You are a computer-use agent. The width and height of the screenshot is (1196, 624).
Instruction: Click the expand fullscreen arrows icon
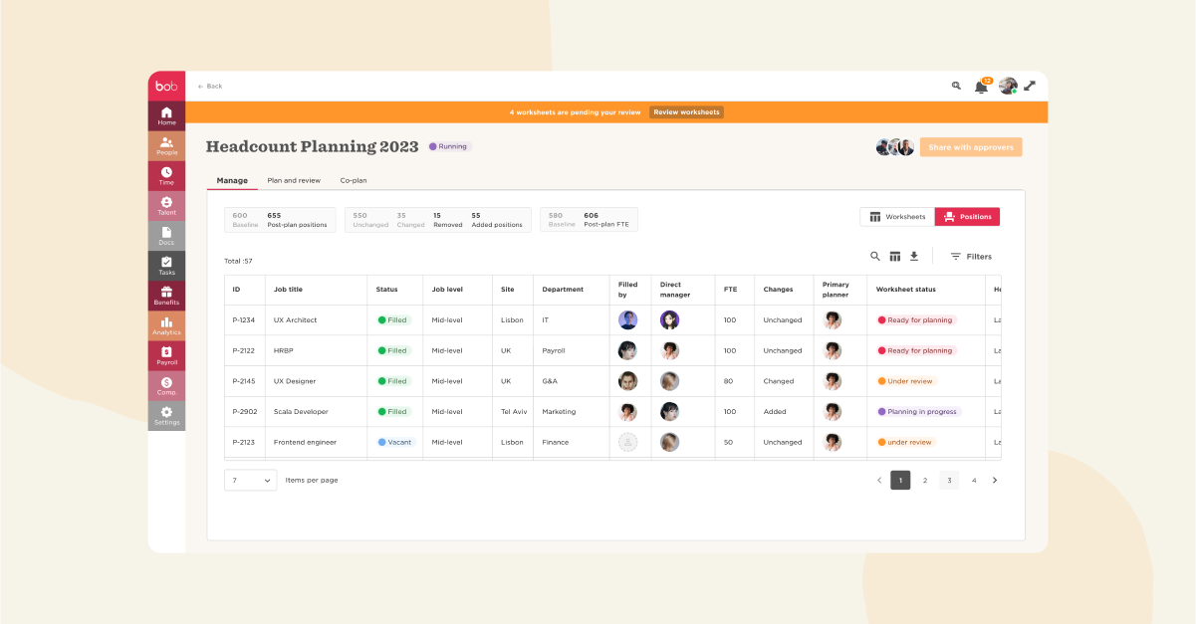[x=1030, y=87]
